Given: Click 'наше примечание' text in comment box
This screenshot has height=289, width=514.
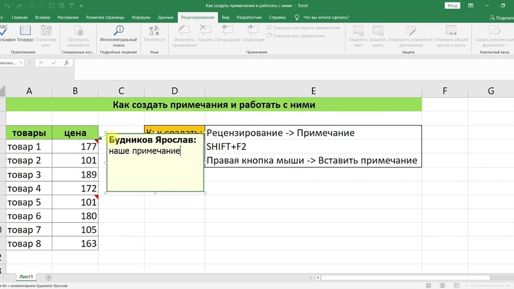Looking at the screenshot, I should coord(145,151).
